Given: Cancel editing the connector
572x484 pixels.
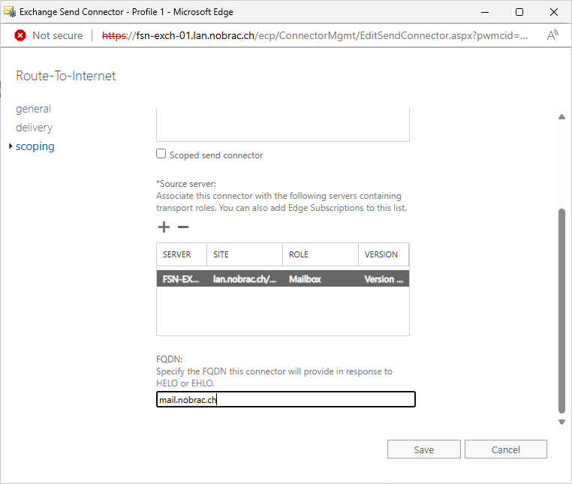Looking at the screenshot, I should (506, 449).
